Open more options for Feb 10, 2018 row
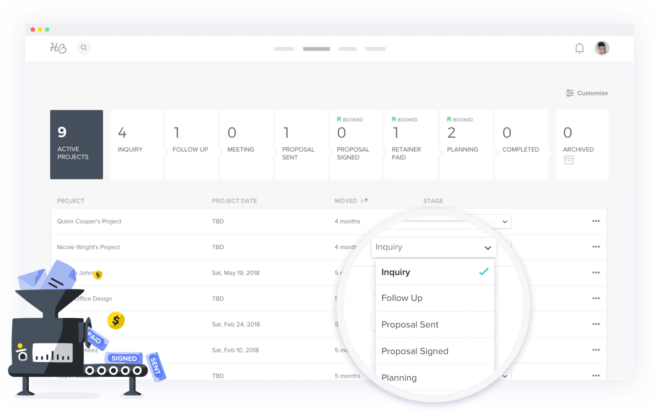 coord(596,350)
